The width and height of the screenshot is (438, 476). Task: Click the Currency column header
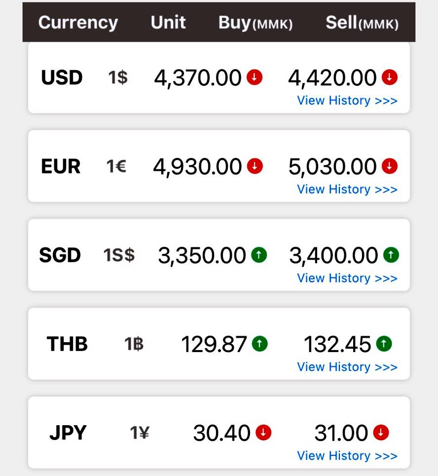click(78, 23)
